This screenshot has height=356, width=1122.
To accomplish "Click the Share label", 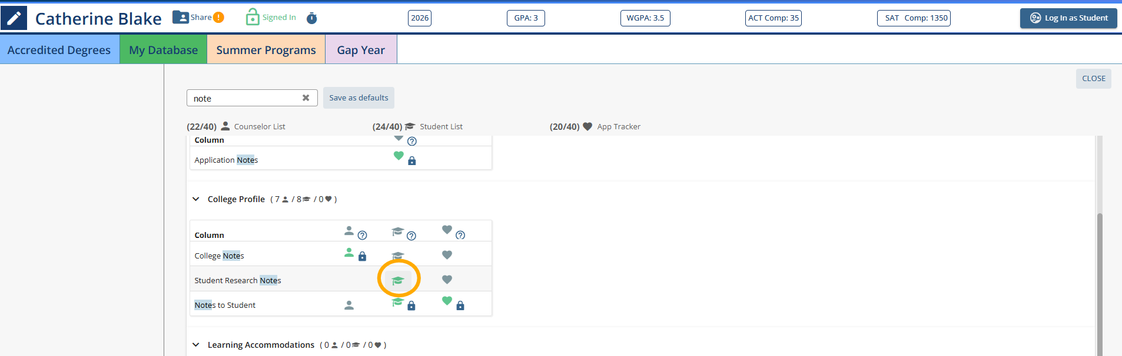I will [201, 18].
